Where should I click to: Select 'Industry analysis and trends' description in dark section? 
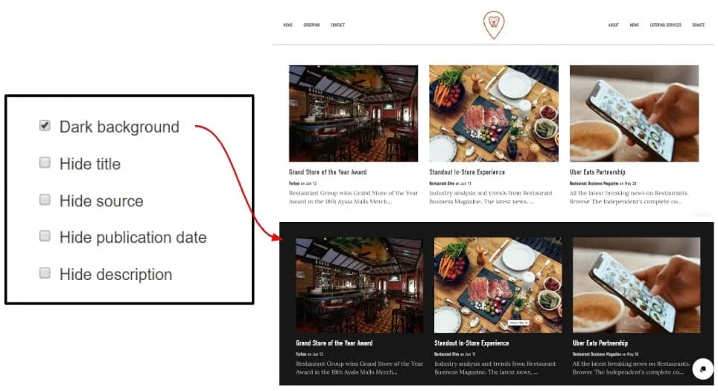495,368
